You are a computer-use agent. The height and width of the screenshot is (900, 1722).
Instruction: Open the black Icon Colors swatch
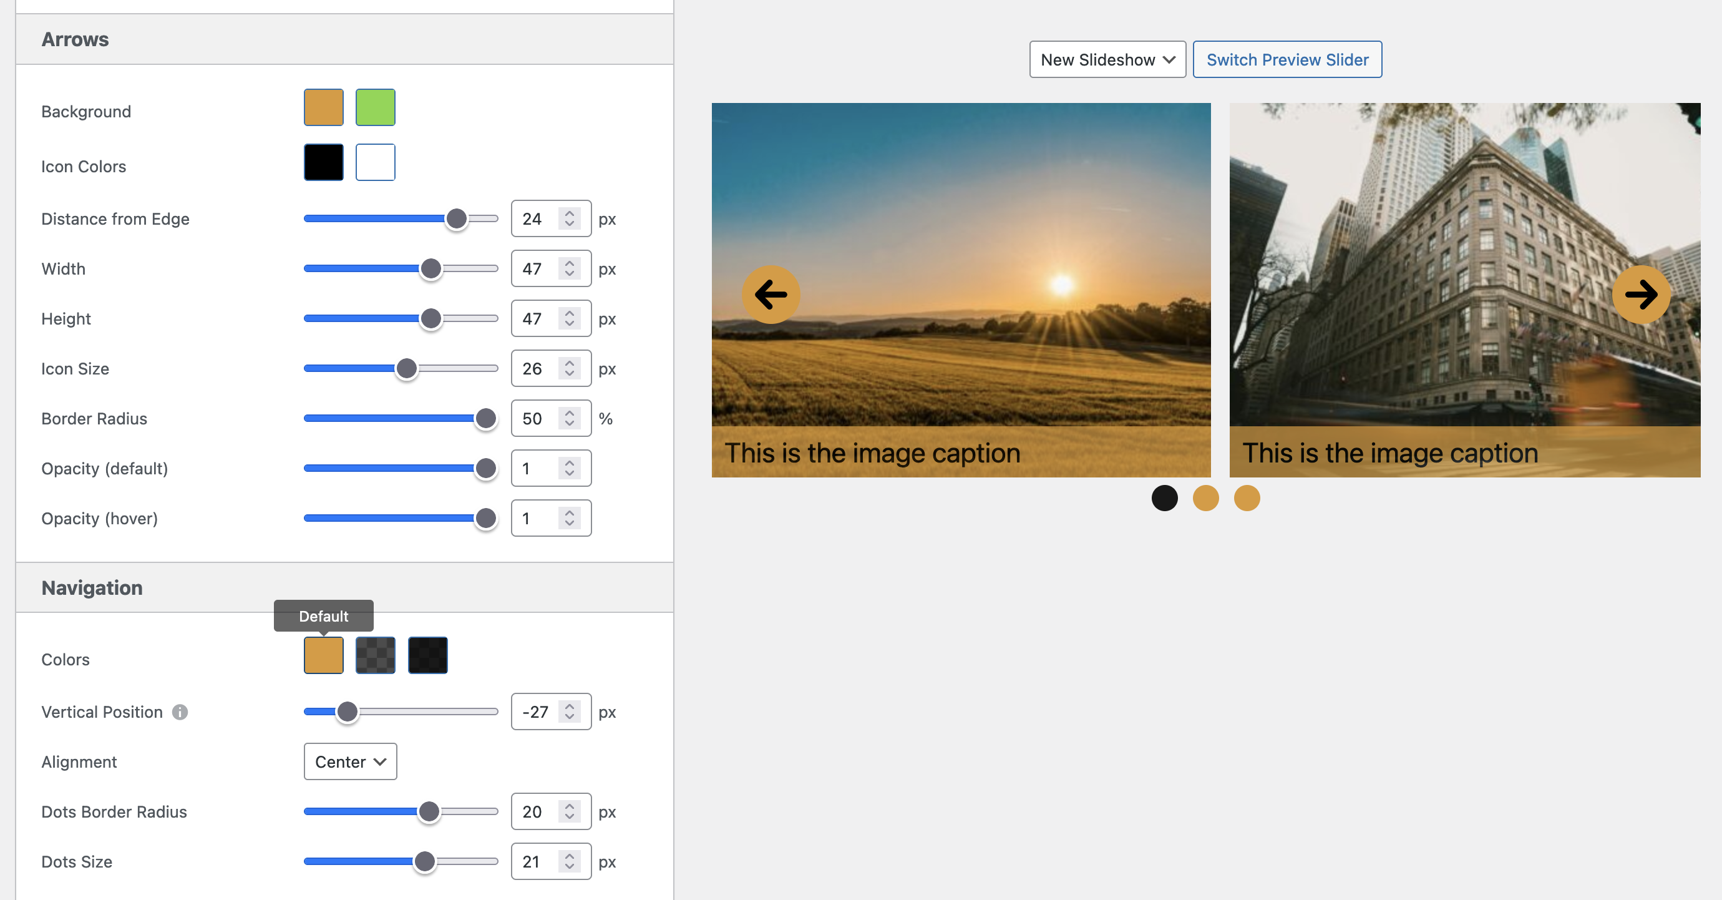point(324,162)
